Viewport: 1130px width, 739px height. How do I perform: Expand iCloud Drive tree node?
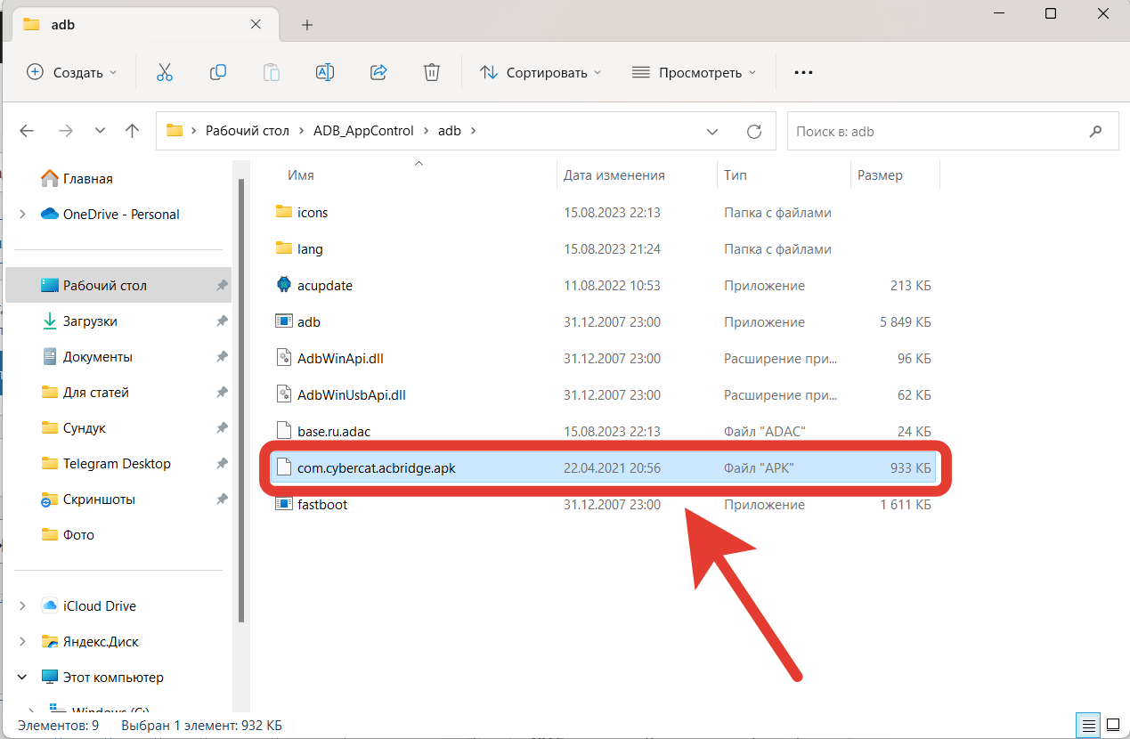point(23,605)
